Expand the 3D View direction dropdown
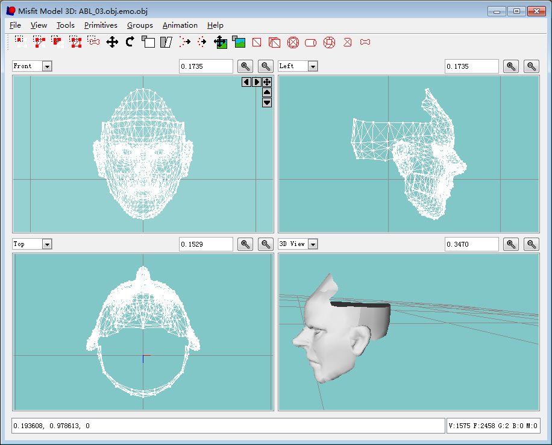552x445 pixels. tap(313, 244)
